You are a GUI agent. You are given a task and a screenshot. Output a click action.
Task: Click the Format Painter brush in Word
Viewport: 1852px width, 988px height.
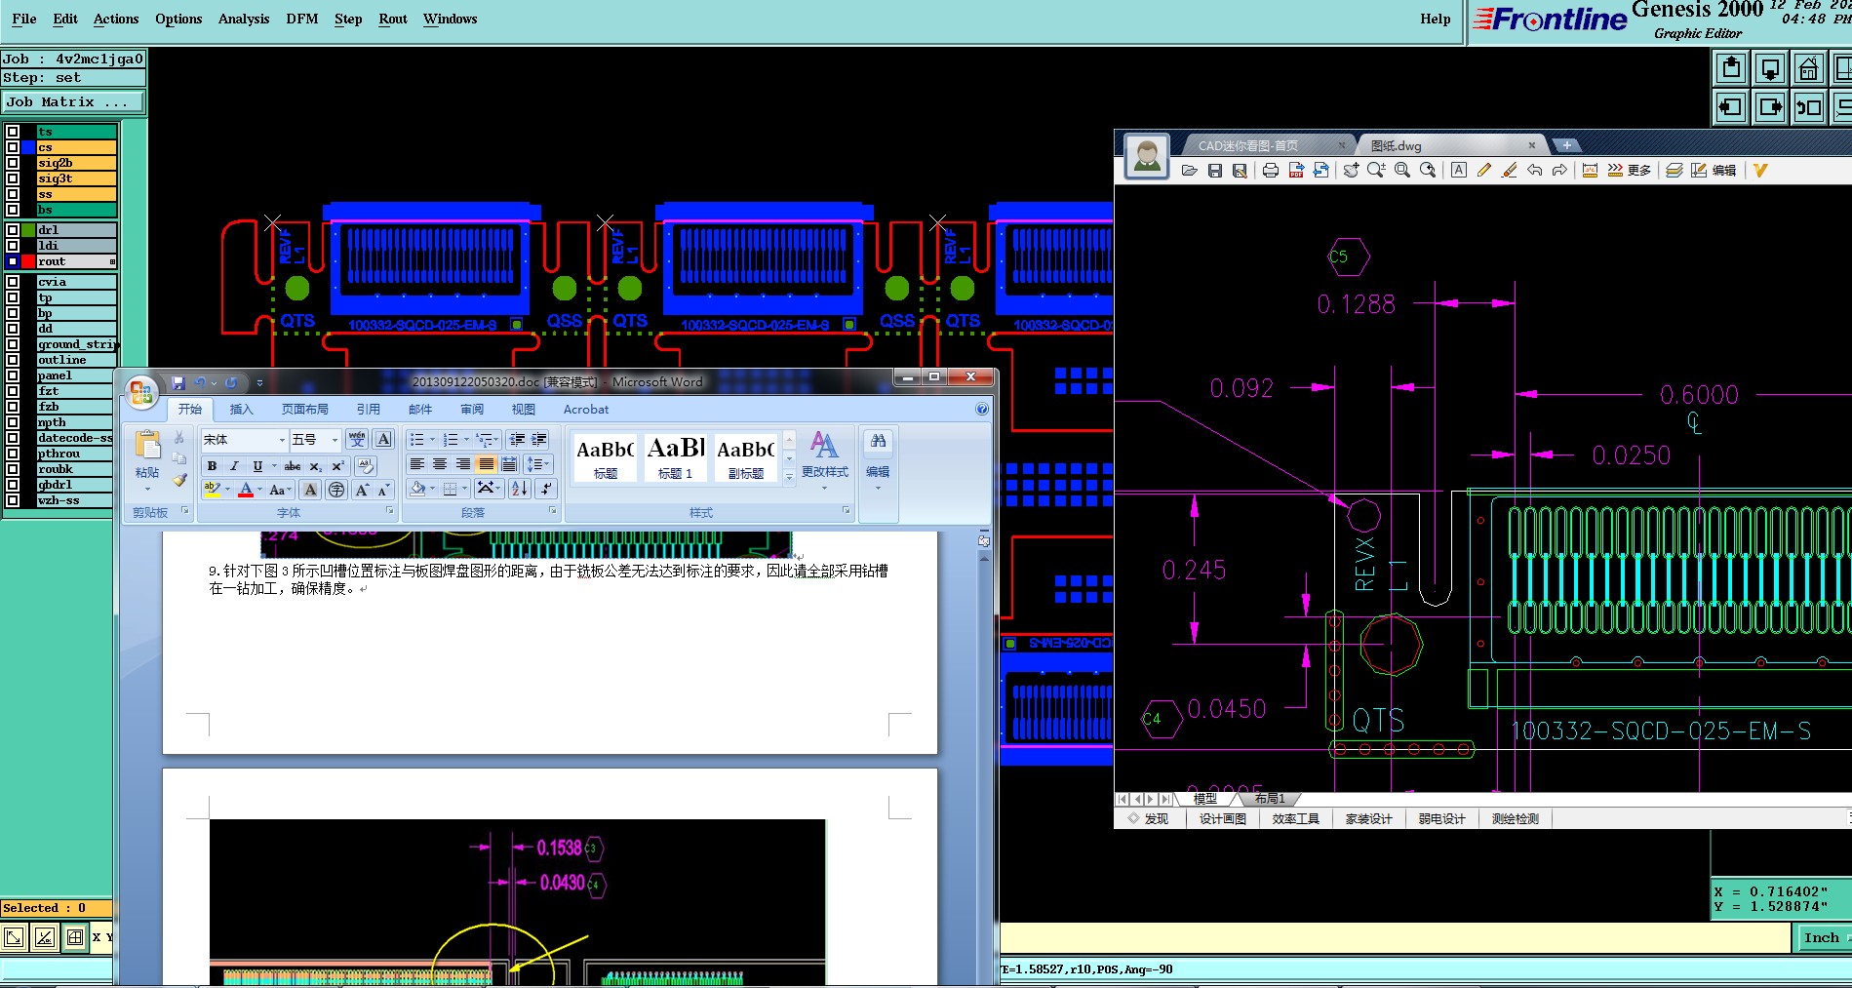(x=179, y=480)
